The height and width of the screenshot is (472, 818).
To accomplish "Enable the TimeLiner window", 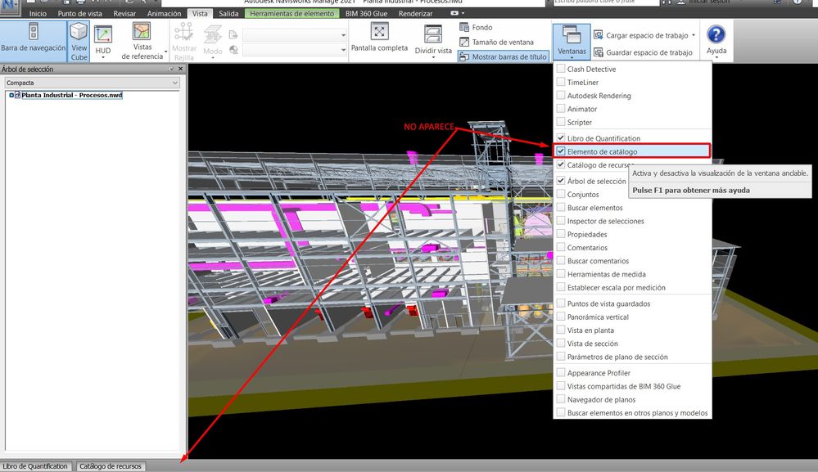I will [x=561, y=83].
